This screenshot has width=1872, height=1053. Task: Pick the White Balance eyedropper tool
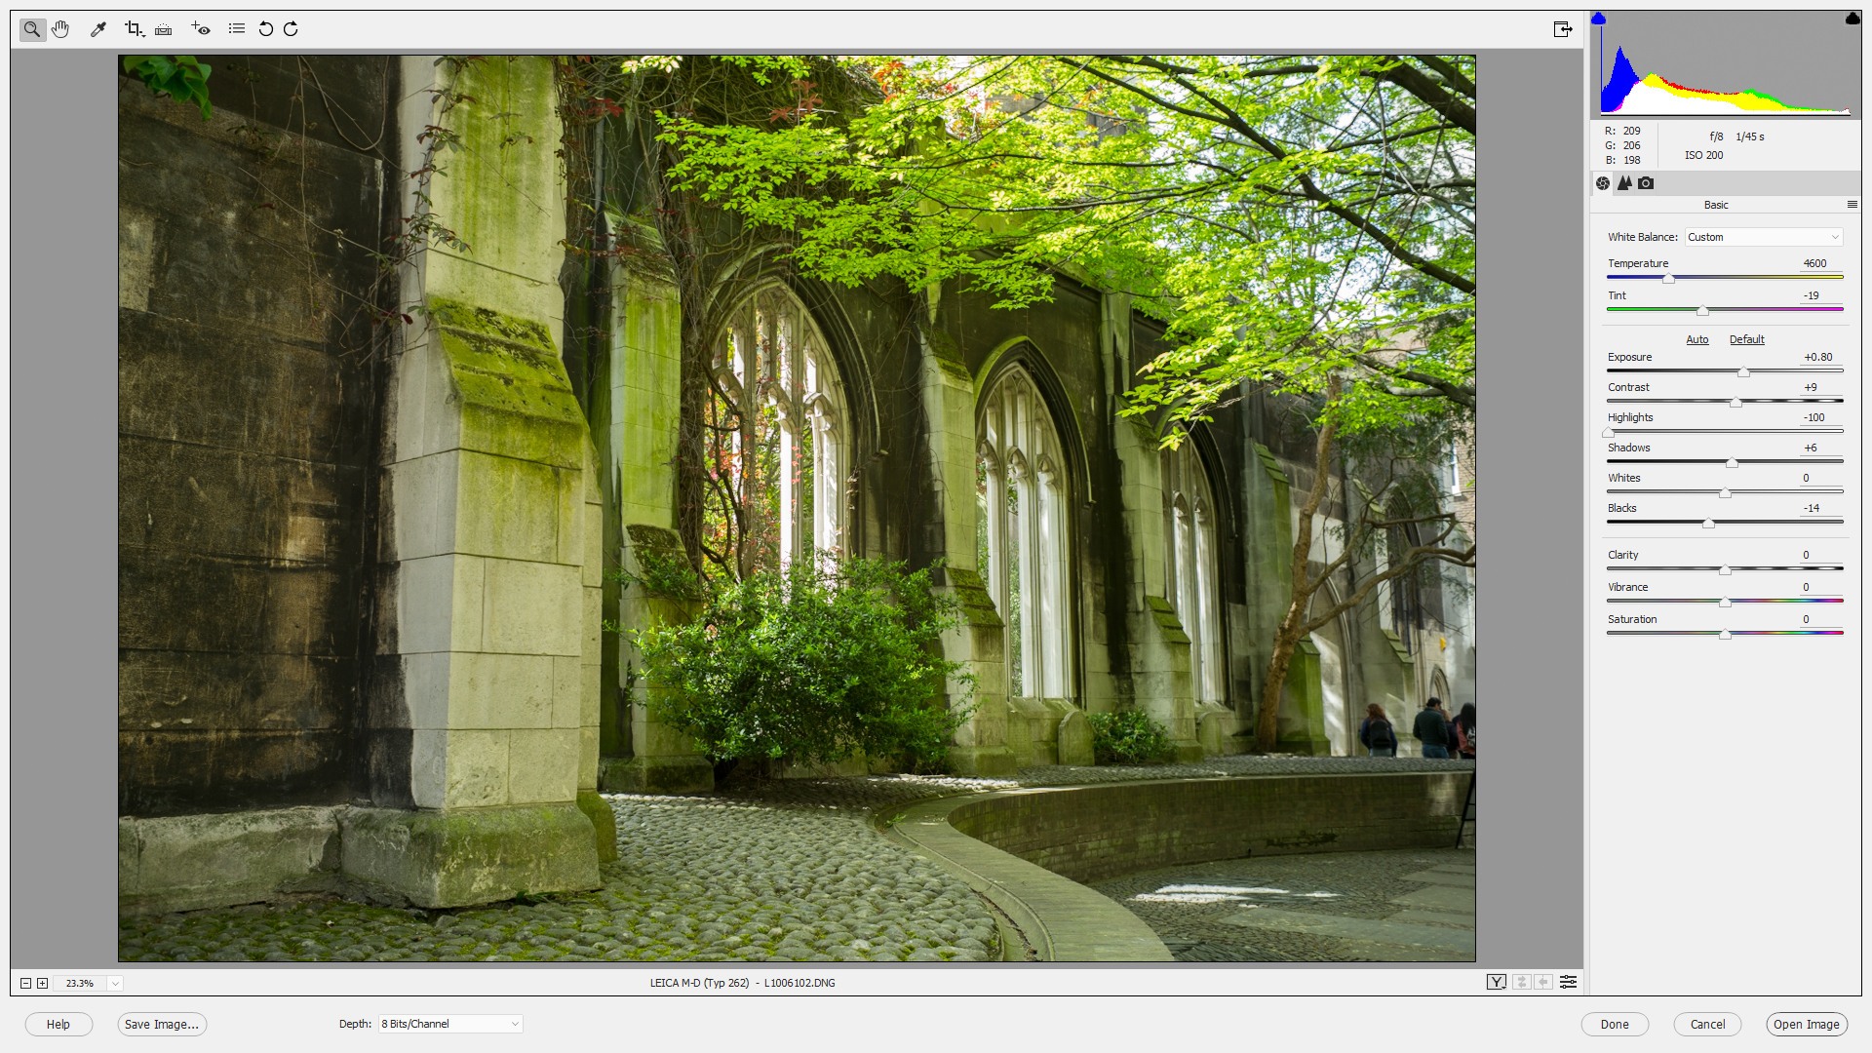pos(97,29)
